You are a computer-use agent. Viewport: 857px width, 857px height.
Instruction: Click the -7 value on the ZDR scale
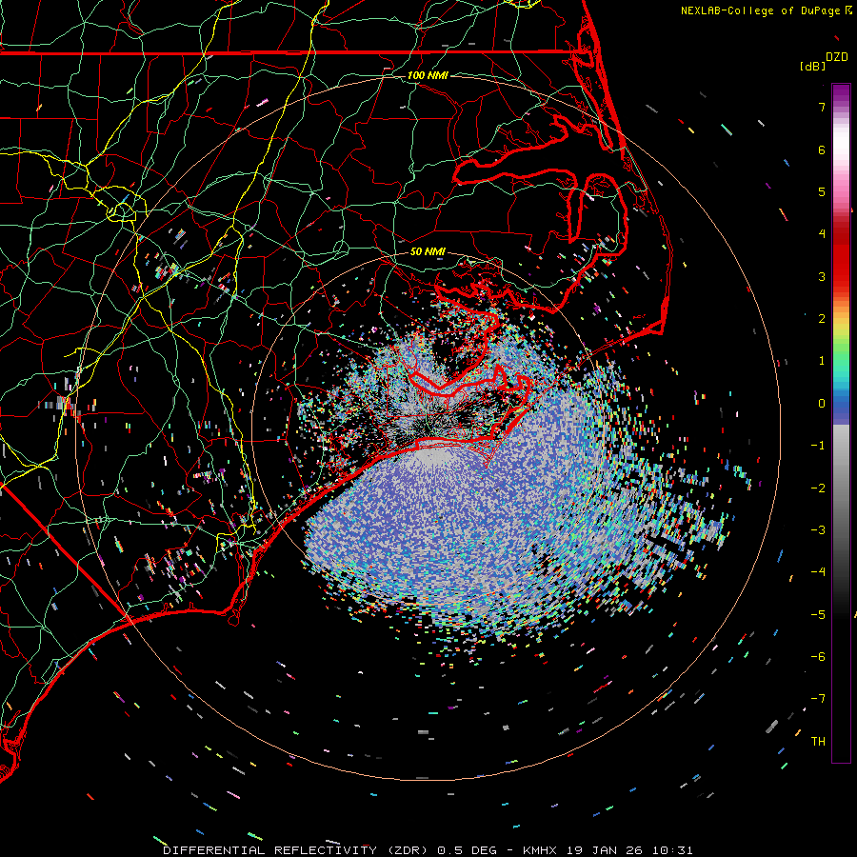(x=818, y=699)
